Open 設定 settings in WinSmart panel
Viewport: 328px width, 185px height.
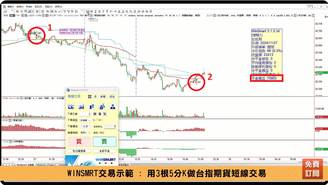click(x=112, y=97)
